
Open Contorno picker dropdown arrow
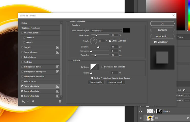[98, 67]
